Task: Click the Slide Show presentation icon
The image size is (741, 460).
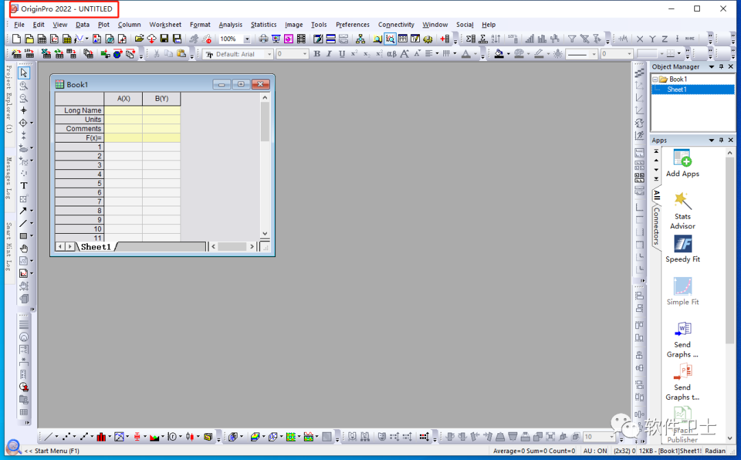Action: pos(276,38)
